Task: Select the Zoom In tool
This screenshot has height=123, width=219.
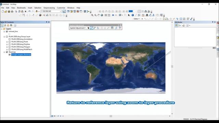Action: pyautogui.click(x=92, y=15)
